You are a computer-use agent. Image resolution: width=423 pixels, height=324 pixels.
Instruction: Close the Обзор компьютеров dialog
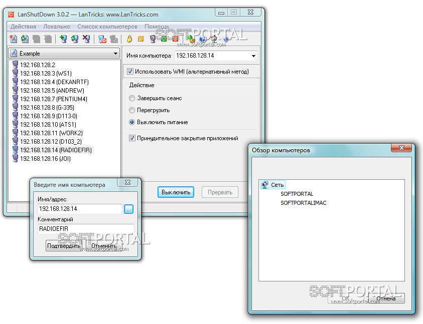pyautogui.click(x=401, y=148)
